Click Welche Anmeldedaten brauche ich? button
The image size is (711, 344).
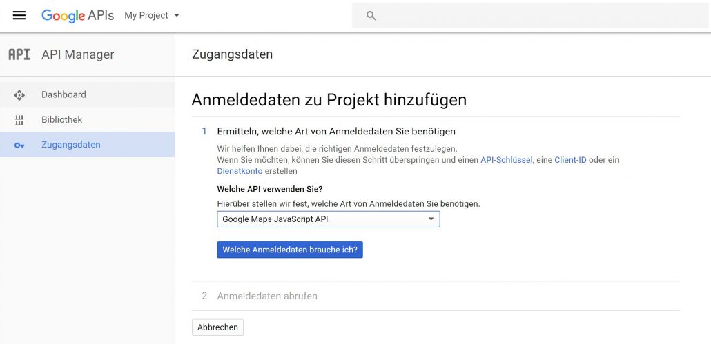point(290,250)
